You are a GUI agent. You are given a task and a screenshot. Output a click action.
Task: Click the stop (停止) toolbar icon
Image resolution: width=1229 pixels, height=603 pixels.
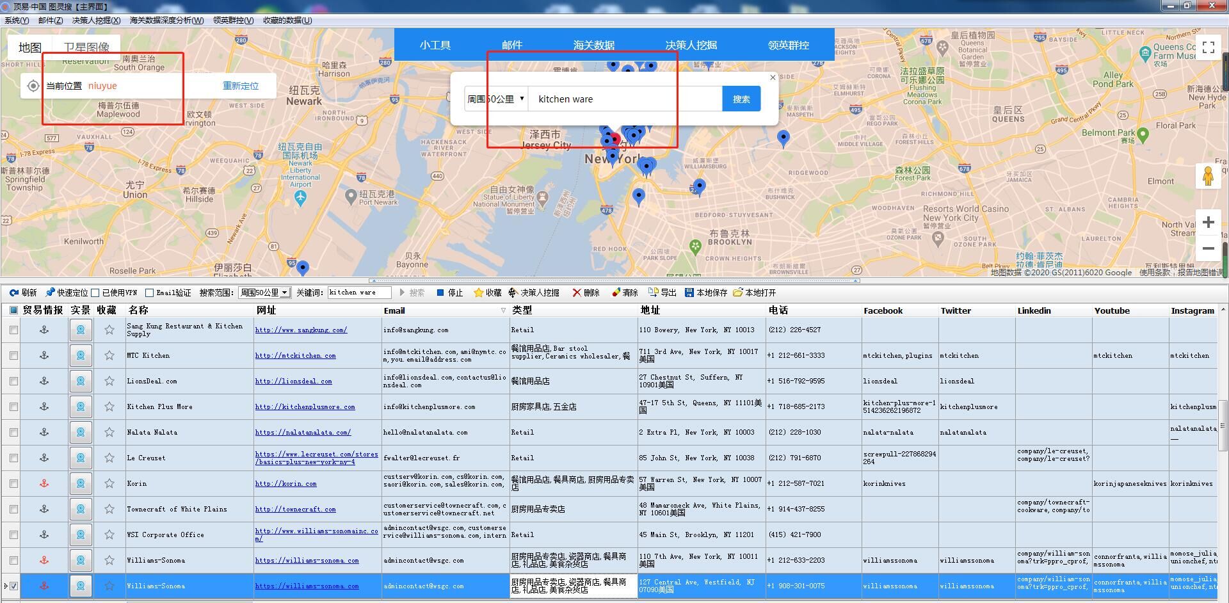tap(440, 293)
